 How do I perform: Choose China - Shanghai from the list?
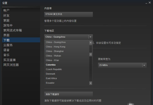pos(67,51)
